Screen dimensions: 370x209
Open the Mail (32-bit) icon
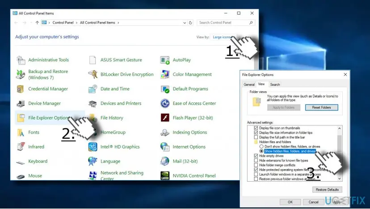165,161
